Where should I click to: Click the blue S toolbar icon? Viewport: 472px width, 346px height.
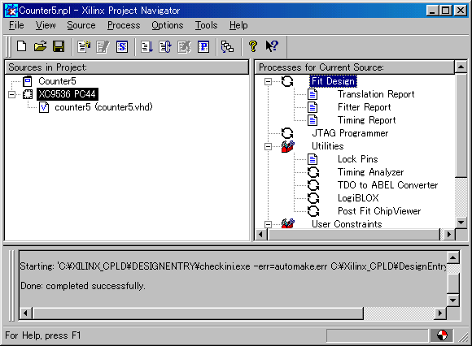122,47
